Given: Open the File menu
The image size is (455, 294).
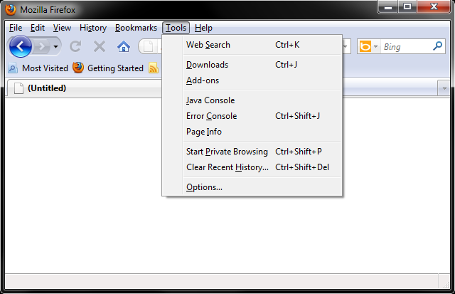Looking at the screenshot, I should (16, 28).
